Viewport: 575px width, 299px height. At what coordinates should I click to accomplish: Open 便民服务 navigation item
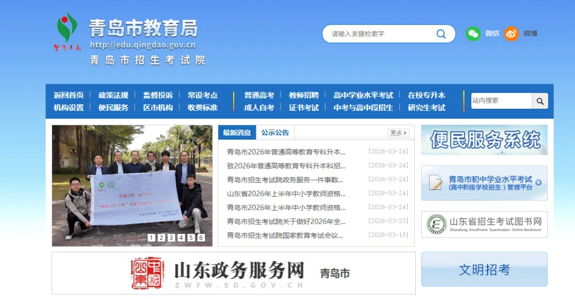pyautogui.click(x=113, y=108)
